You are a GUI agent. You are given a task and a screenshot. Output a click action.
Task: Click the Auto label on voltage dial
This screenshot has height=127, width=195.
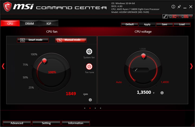click(119, 82)
